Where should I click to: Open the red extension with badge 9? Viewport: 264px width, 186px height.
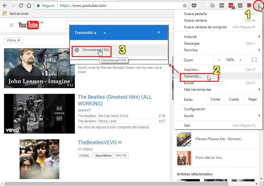click(x=231, y=6)
